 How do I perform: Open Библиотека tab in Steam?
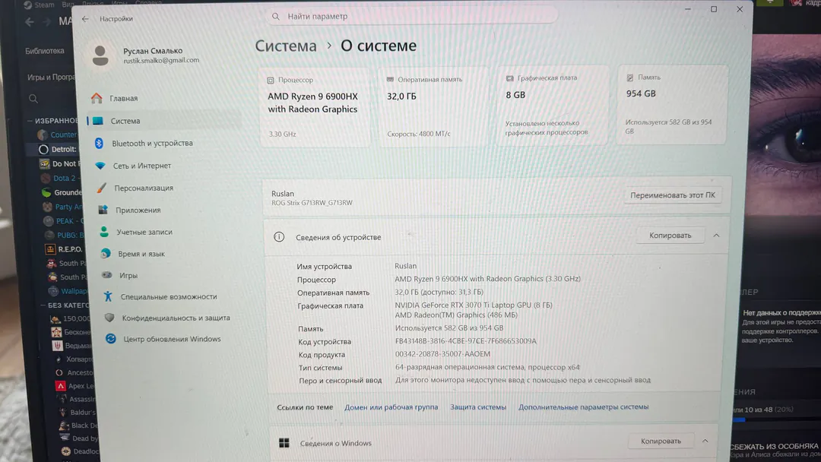click(45, 51)
